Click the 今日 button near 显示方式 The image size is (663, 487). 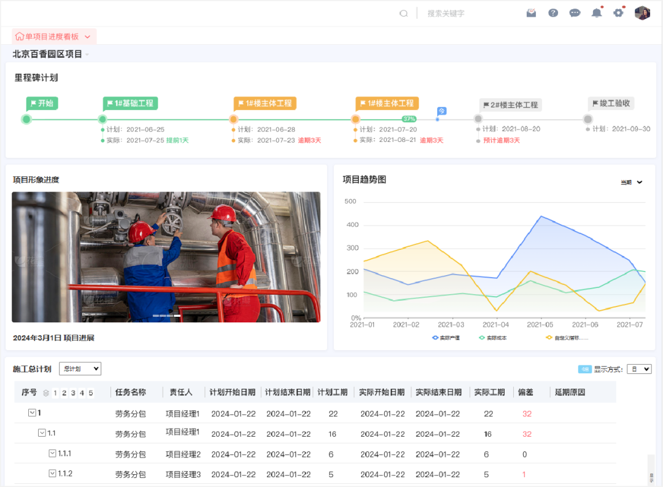pos(584,369)
